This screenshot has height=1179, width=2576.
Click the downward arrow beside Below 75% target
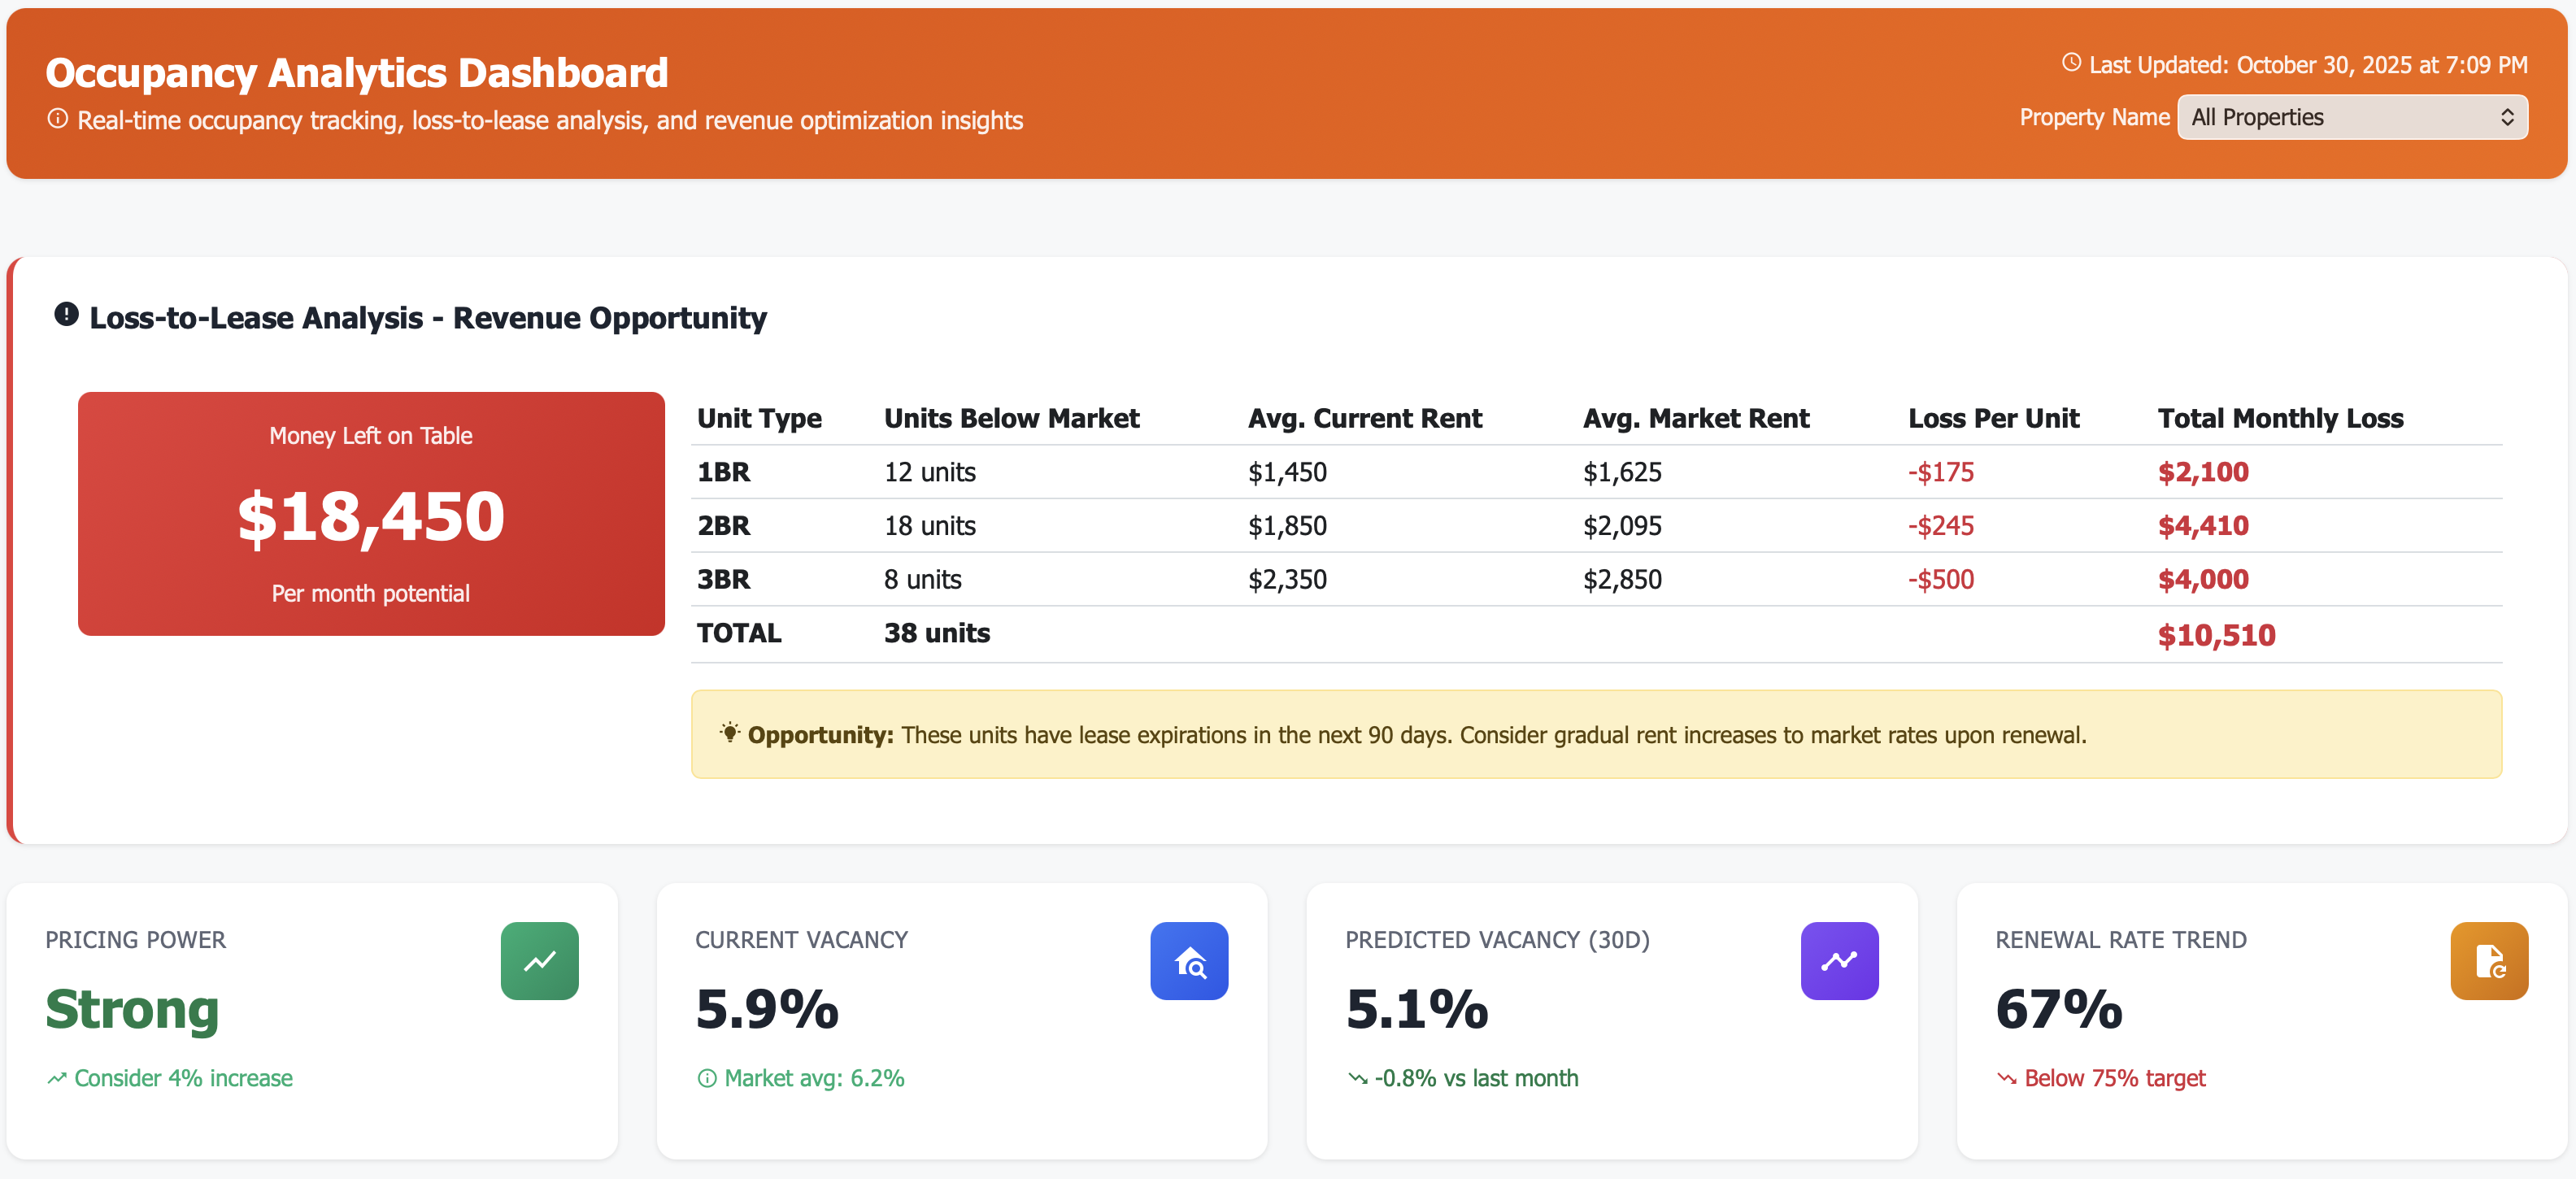click(2005, 1079)
